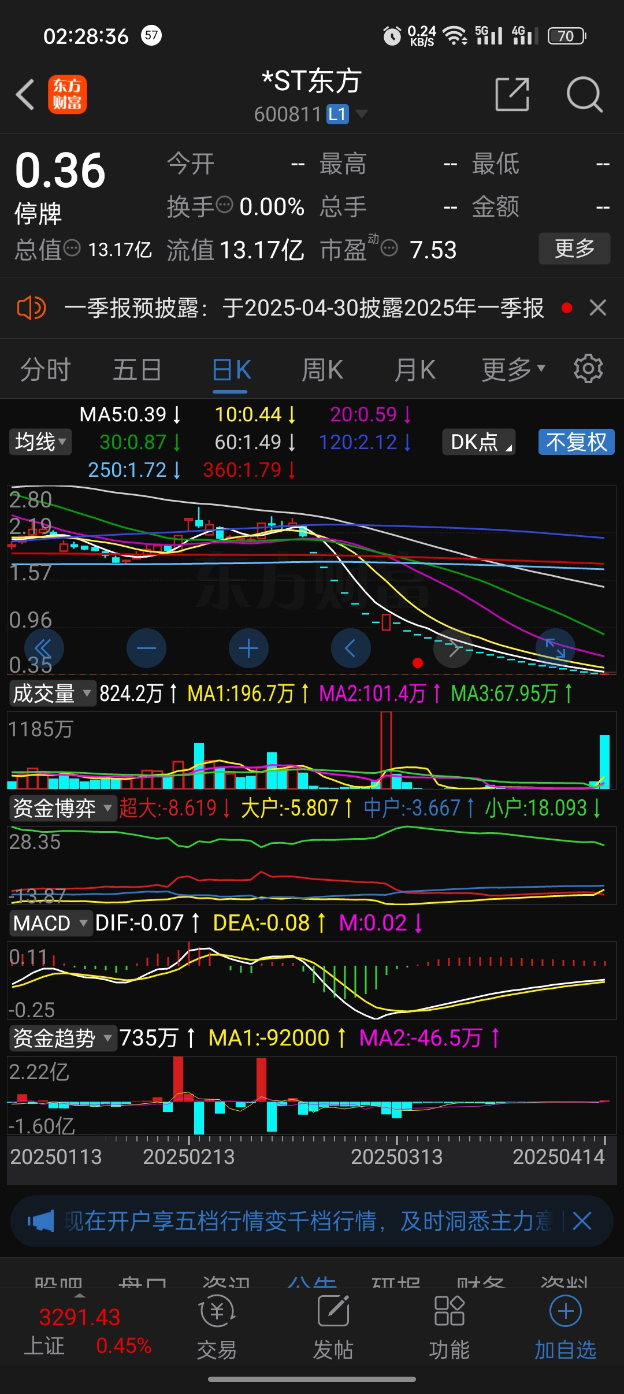This screenshot has height=1394, width=624.
Task: Tap the 市盈 value 7.53
Action: [x=433, y=250]
